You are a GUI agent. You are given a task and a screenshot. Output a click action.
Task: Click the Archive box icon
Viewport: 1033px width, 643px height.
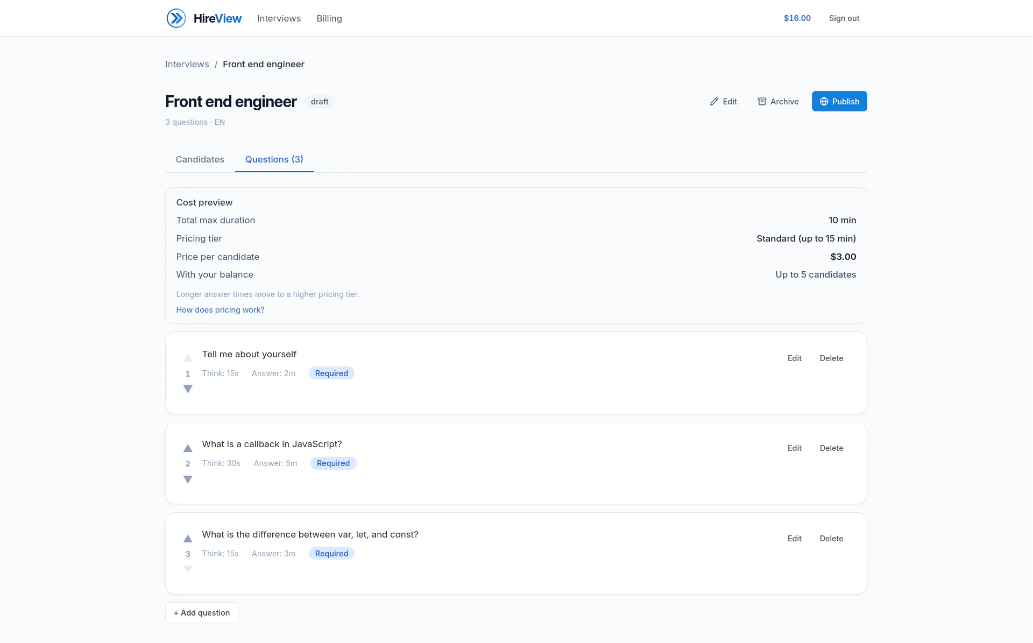coord(762,102)
